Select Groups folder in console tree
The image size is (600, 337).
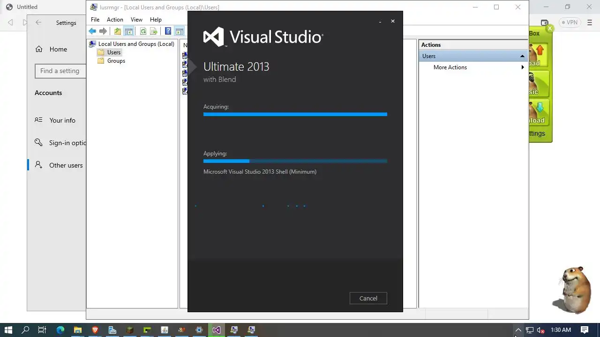[x=111, y=61]
